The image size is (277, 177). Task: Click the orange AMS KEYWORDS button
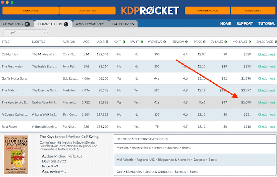click(207, 11)
